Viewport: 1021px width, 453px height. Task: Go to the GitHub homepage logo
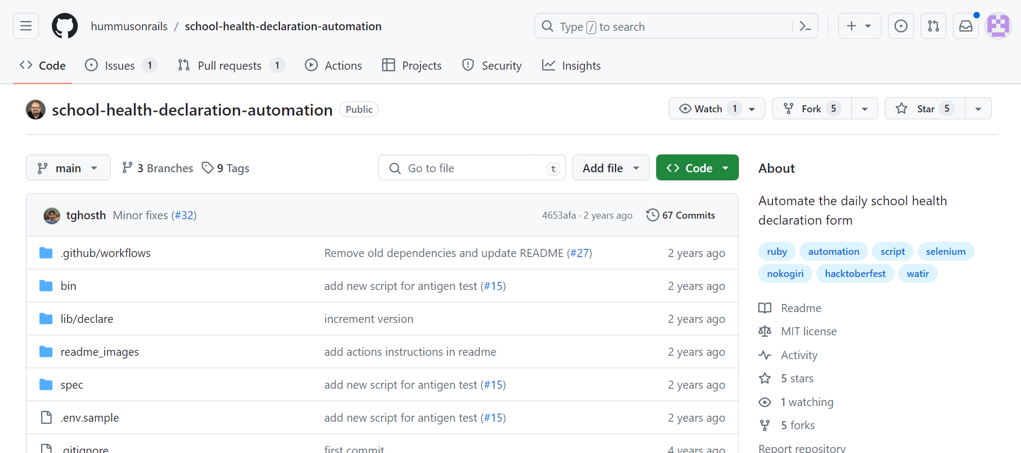(65, 26)
